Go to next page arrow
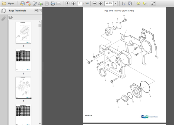This screenshot has height=125, width=174. [73, 3]
